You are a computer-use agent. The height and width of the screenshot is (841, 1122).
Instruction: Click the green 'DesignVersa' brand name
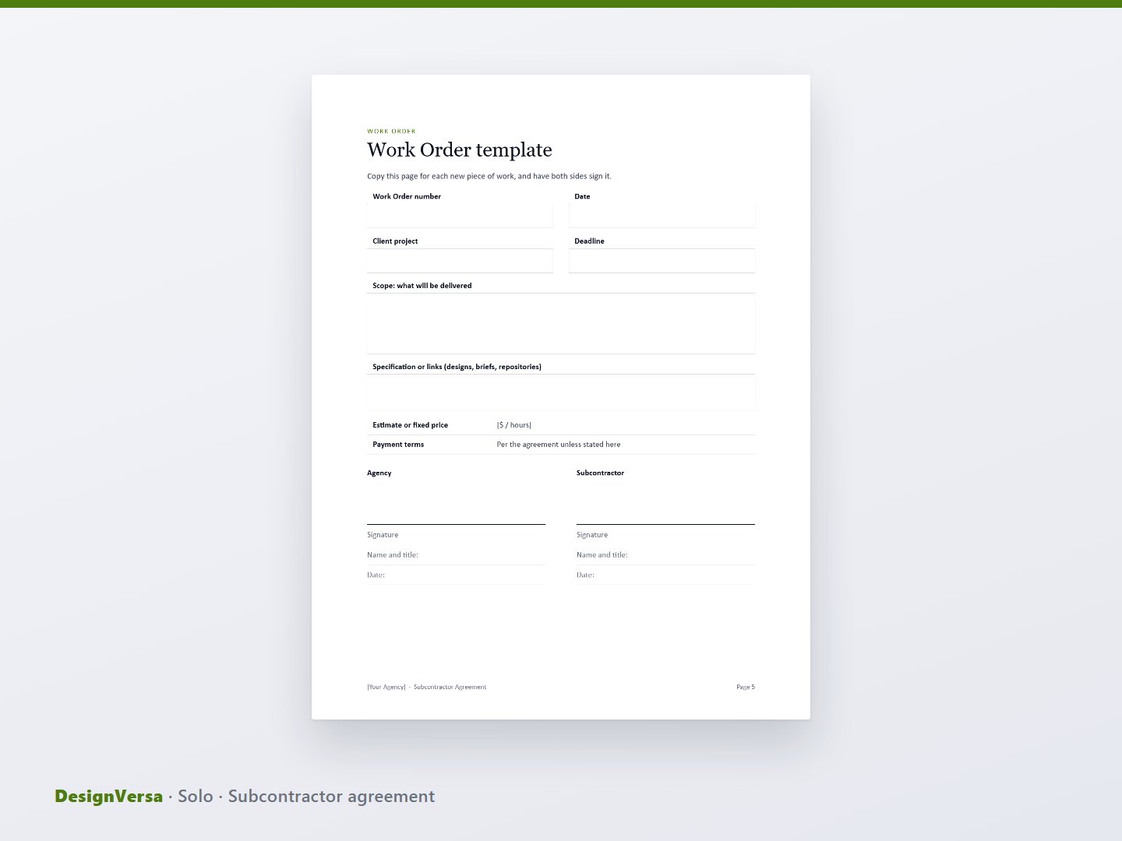click(109, 796)
